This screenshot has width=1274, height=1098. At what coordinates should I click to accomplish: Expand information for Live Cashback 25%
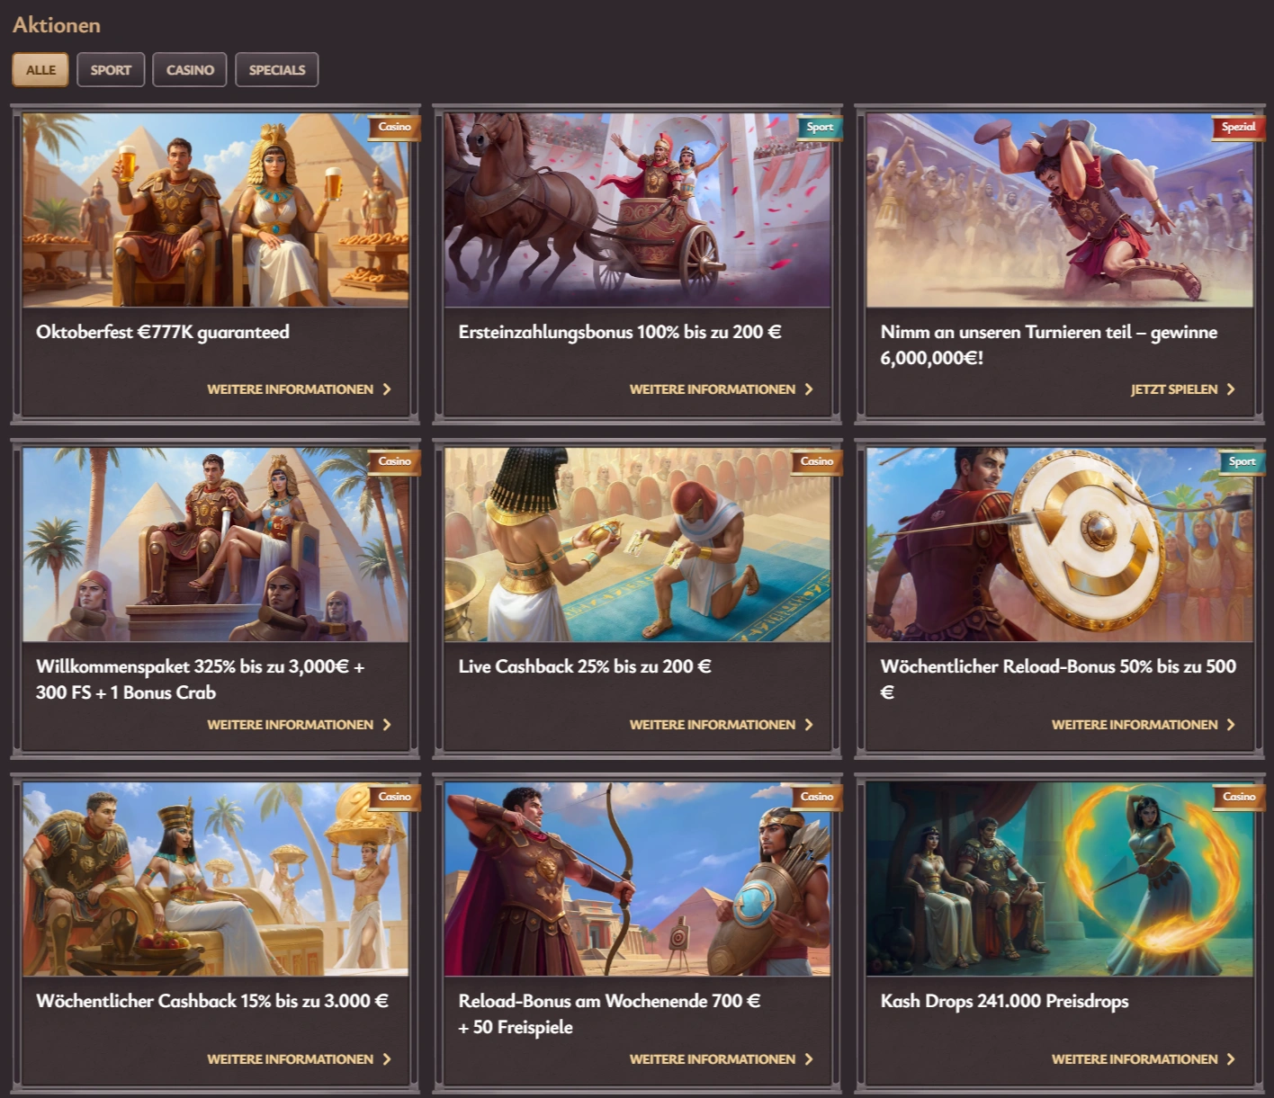pos(712,725)
